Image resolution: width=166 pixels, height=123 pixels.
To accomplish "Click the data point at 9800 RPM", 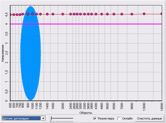I will point(132,14).
